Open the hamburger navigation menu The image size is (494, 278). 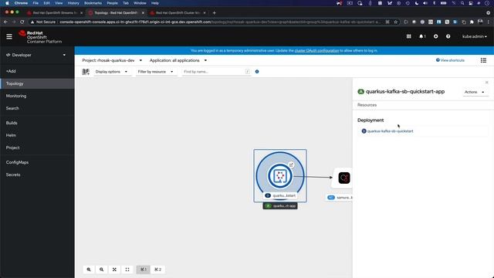pos(9,36)
